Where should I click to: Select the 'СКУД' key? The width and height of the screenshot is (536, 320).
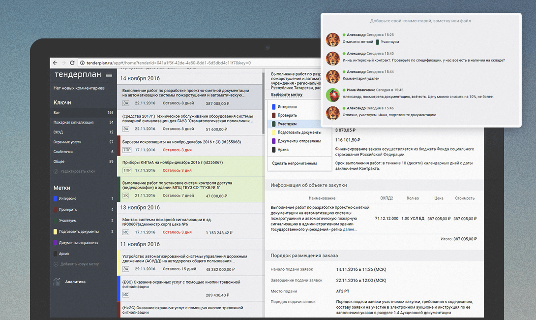[x=84, y=132]
